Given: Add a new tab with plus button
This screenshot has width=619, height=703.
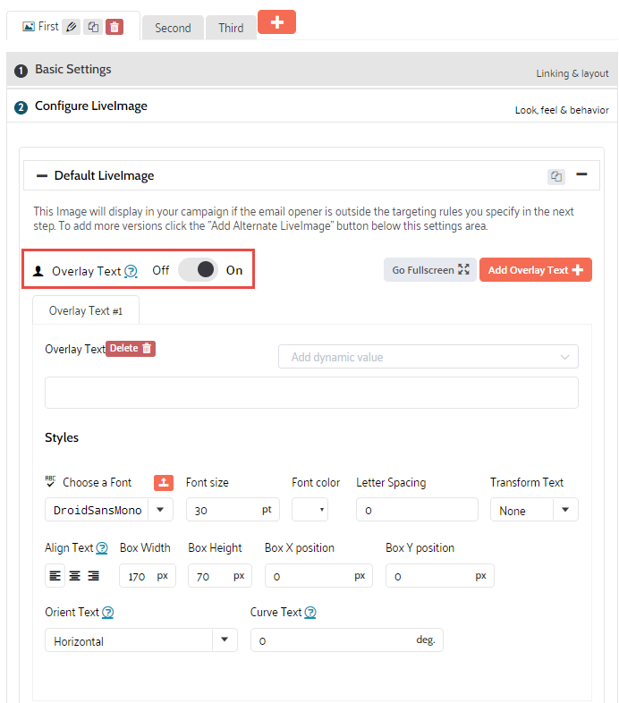Looking at the screenshot, I should tap(276, 22).
